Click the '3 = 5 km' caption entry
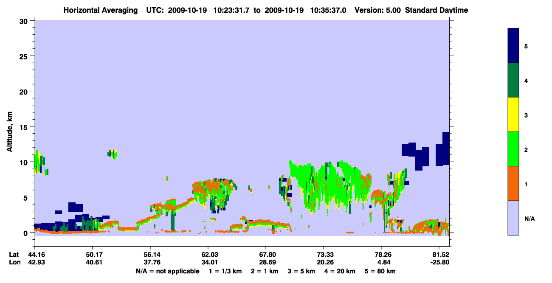Image resolution: width=552 pixels, height=283 pixels. [x=301, y=271]
